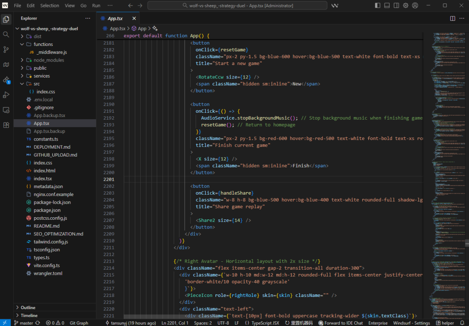The image size is (469, 326).
Task: Toggle the secondary sidebar on the right
Action: [x=396, y=6]
